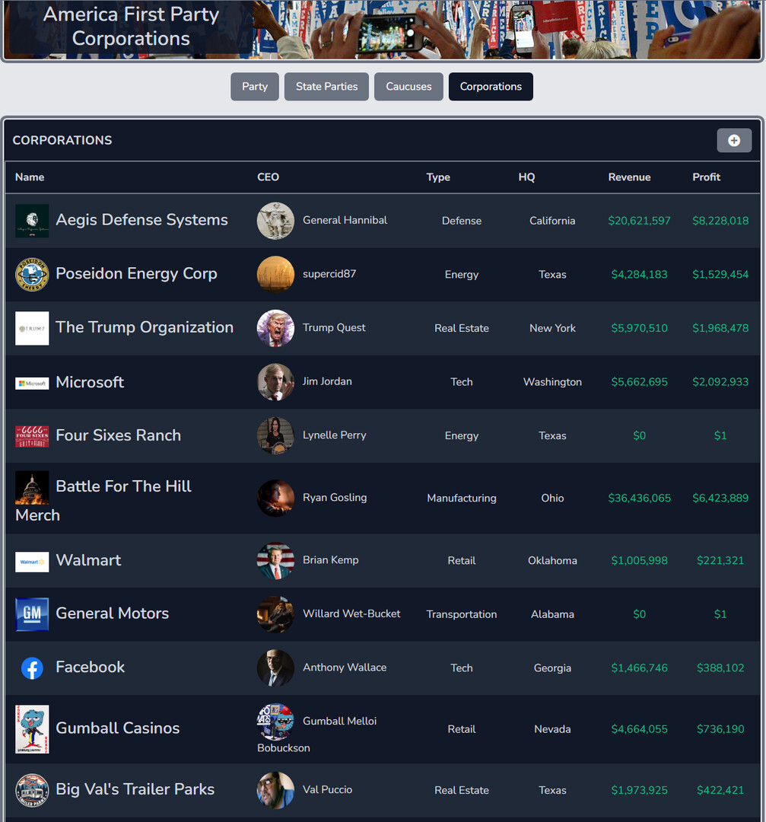Open Big Val's Trailer Parks page
This screenshot has height=822, width=766.
[x=135, y=789]
